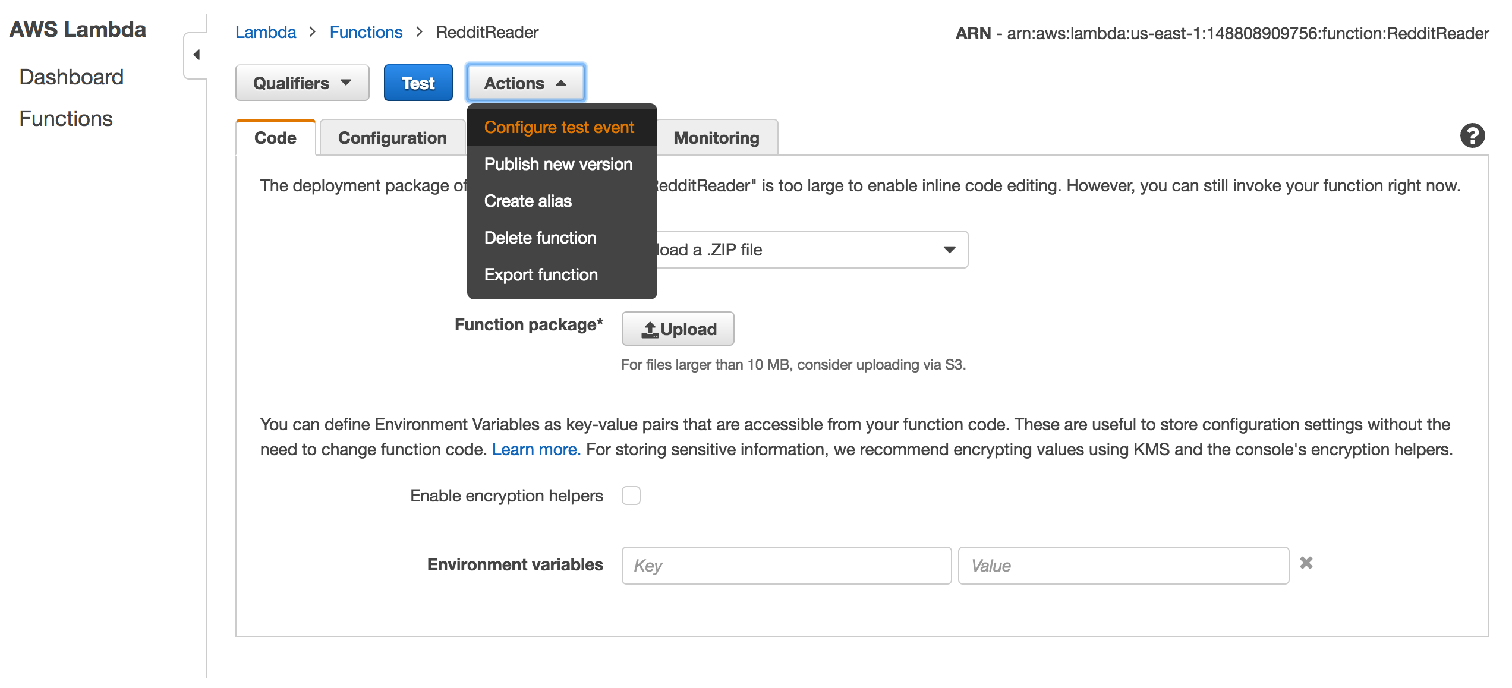Image resolution: width=1512 pixels, height=688 pixels.
Task: Click the AWS Lambda sidebar title
Action: tap(78, 29)
